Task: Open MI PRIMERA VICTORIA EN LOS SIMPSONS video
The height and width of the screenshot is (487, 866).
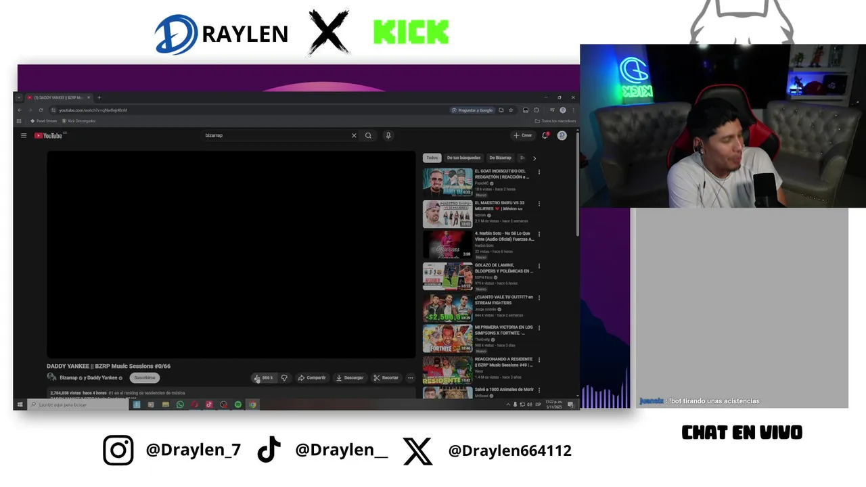Action: point(448,339)
